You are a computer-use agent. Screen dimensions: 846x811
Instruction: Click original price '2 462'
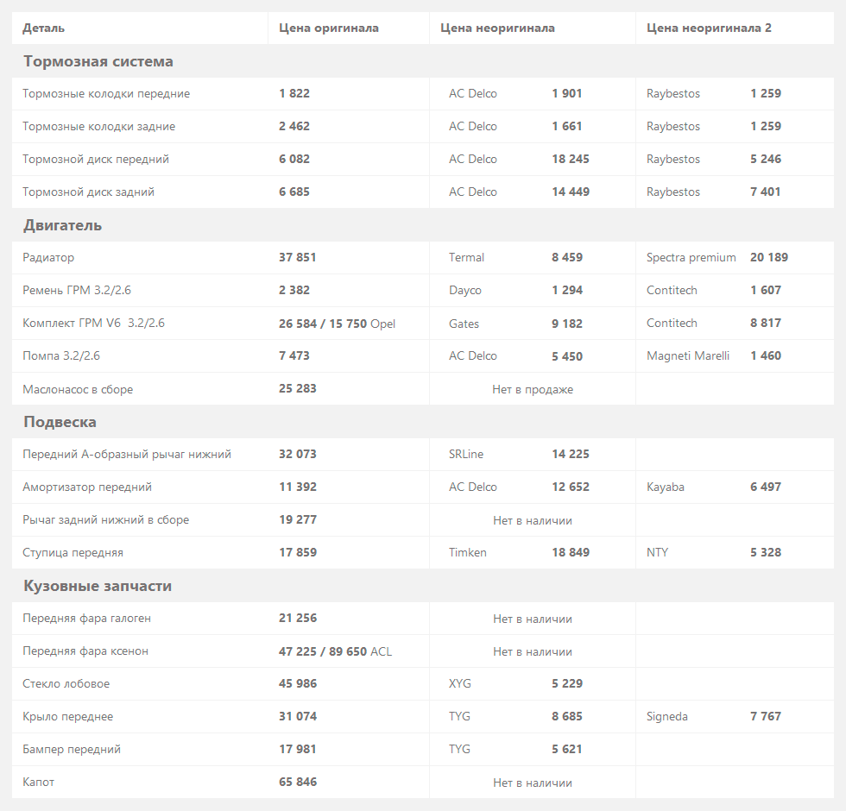(294, 126)
